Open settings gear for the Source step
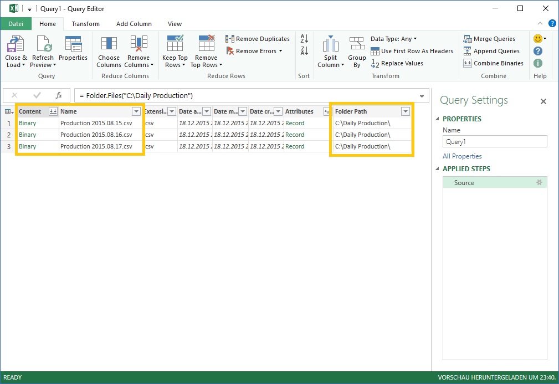The height and width of the screenshot is (384, 559). [540, 181]
